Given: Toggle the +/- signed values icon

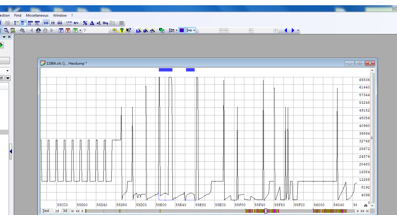Looking at the screenshot, I should click(x=76, y=23).
